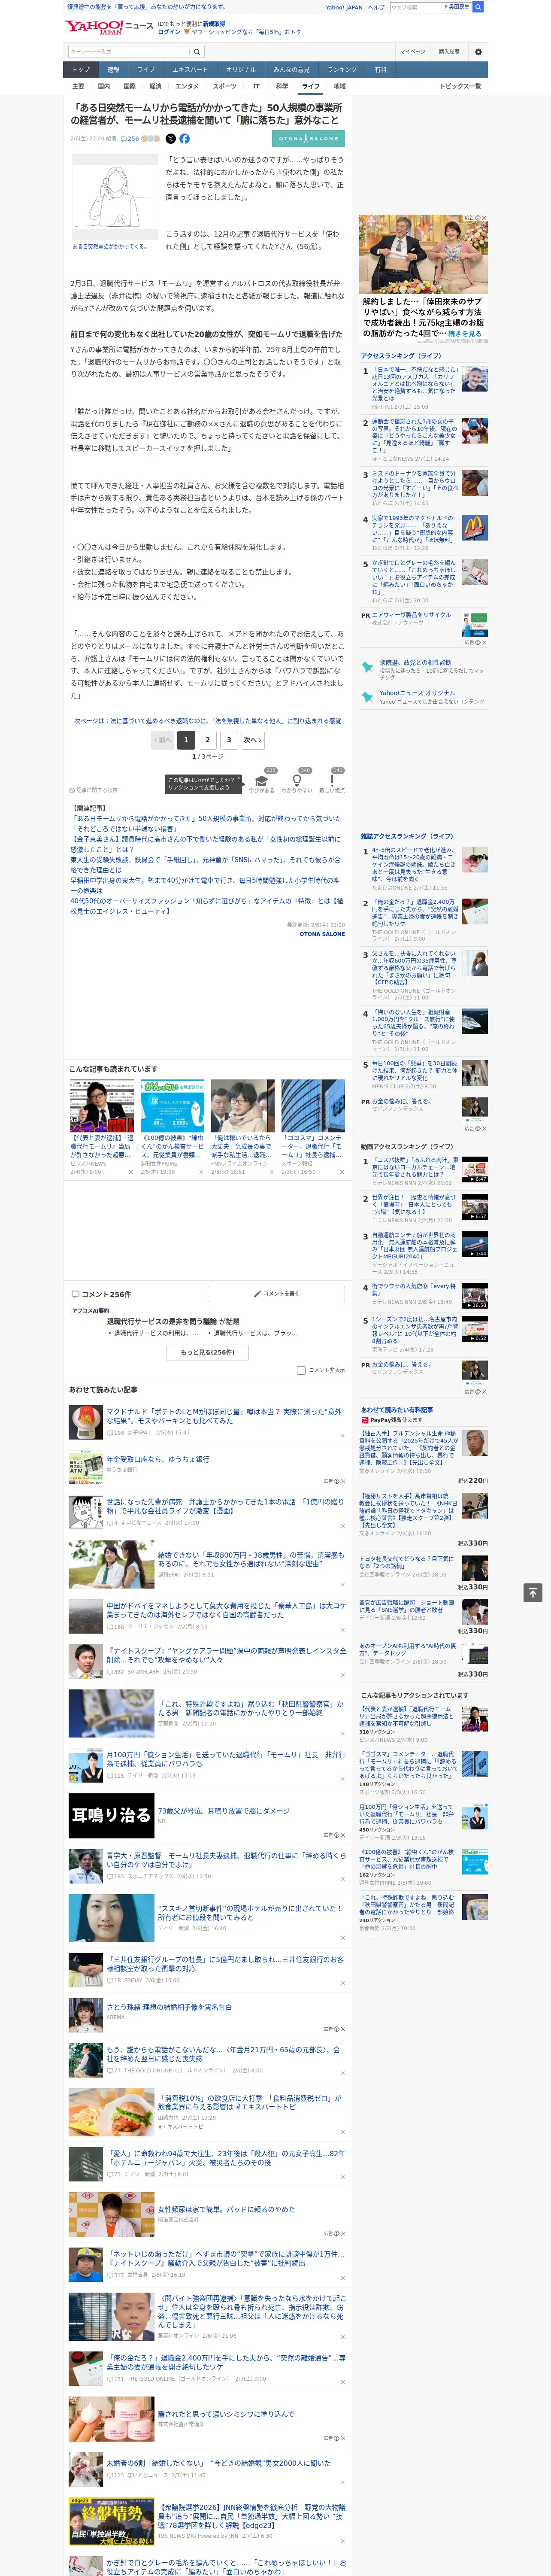The height and width of the screenshot is (2576, 551).
Task: Toggle the コメント非表示 checkbox
Action: click(301, 1370)
